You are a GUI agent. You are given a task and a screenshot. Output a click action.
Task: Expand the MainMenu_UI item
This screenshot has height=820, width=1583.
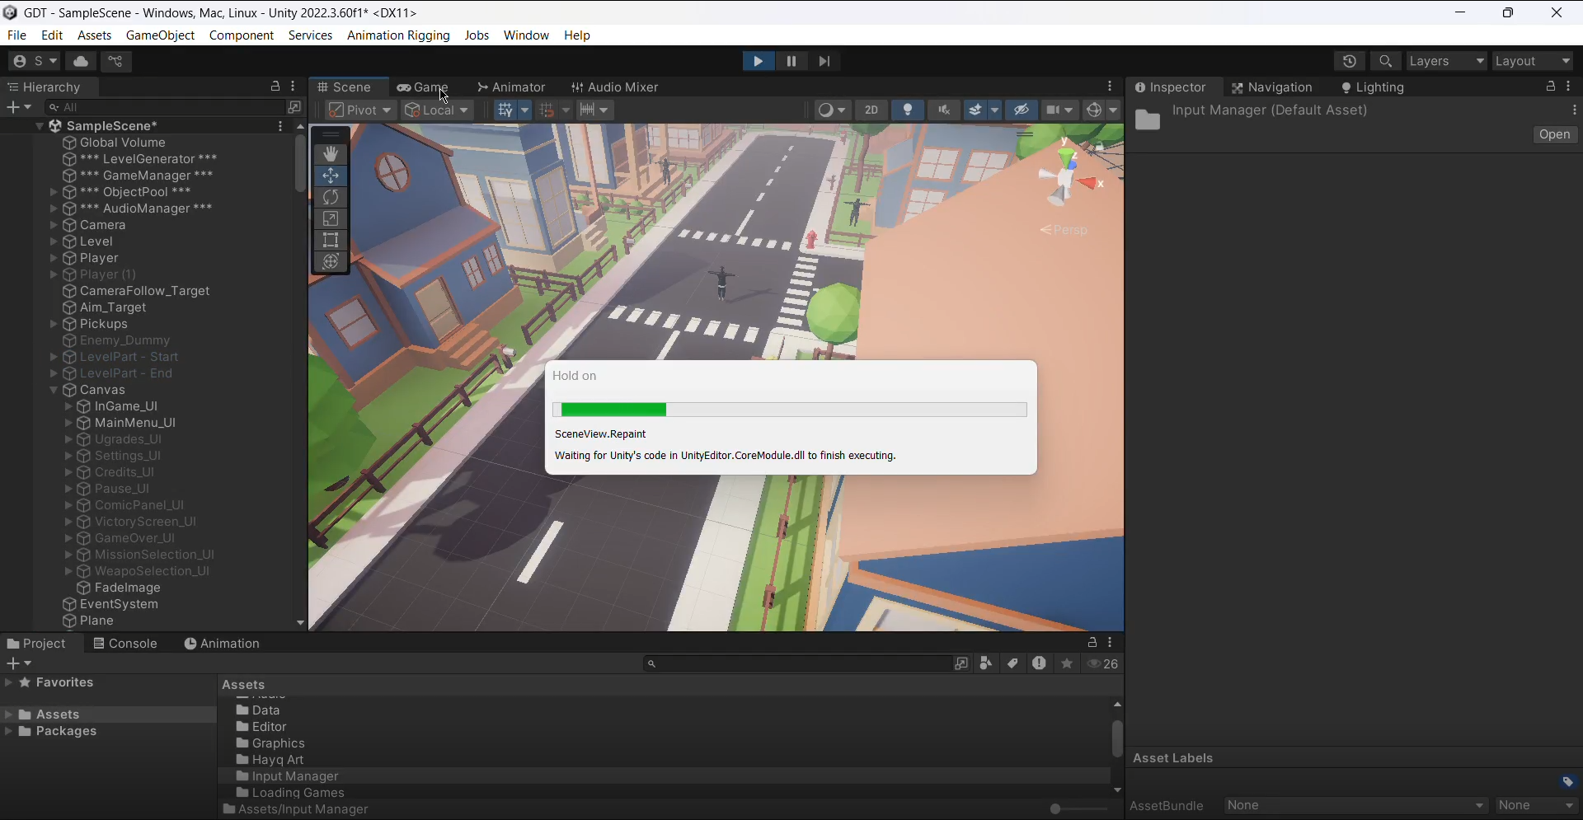point(68,423)
